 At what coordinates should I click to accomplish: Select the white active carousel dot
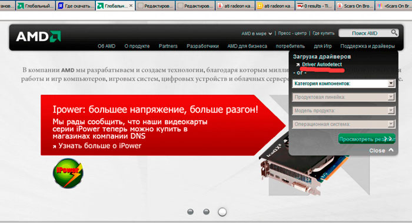click(222, 212)
